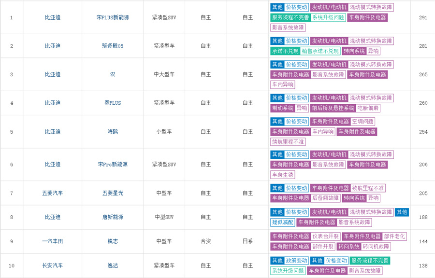Open the 唐新能源 model link
The height and width of the screenshot is (278, 435).
point(113,217)
